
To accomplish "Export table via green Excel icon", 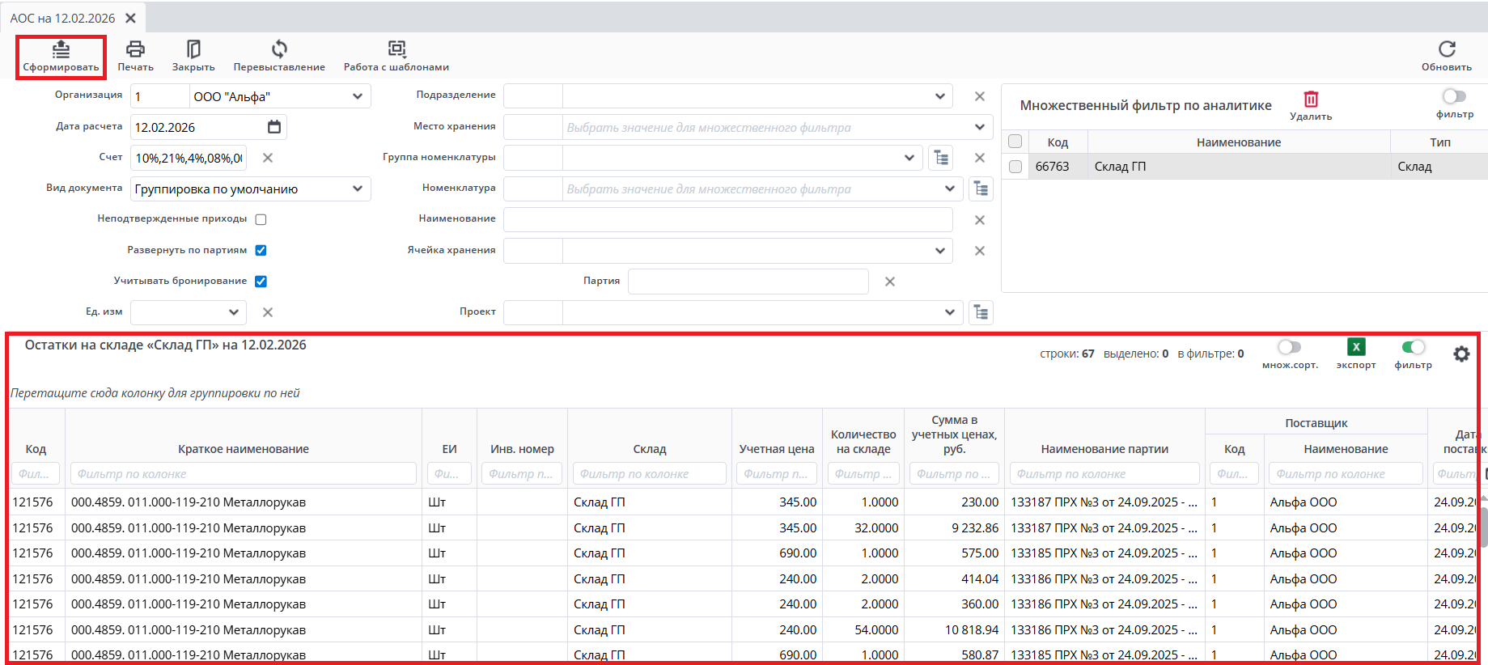I will coord(1356,347).
